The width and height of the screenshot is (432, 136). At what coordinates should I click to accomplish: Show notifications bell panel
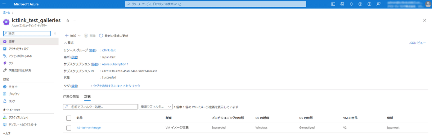click(x=351, y=4)
